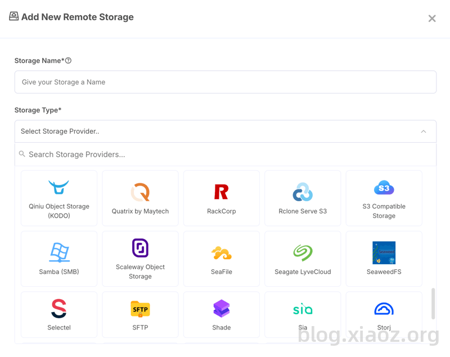Select the SeaFile icon

[221, 253]
